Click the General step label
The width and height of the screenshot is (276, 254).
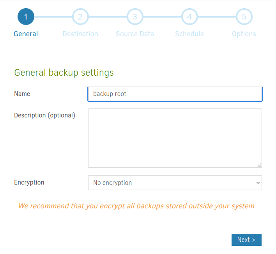pyautogui.click(x=26, y=34)
